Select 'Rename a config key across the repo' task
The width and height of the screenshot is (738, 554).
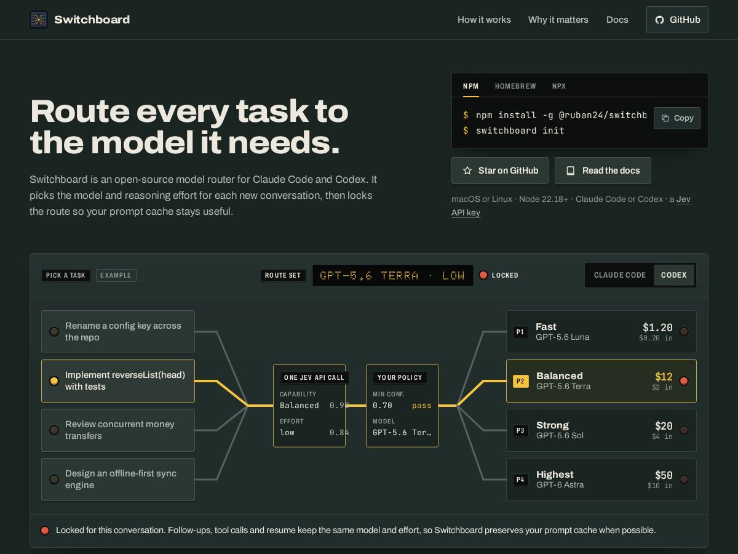pos(118,332)
